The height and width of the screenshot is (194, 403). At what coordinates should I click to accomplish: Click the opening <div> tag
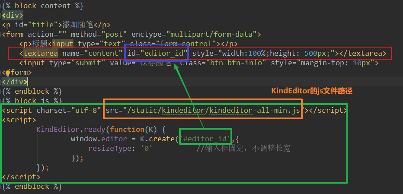[x=13, y=15]
